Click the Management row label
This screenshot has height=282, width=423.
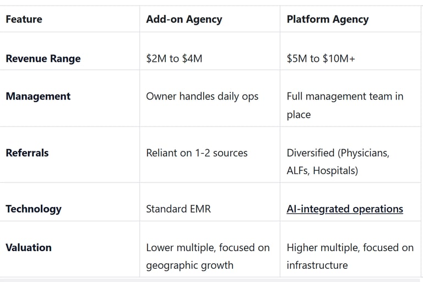coord(38,96)
